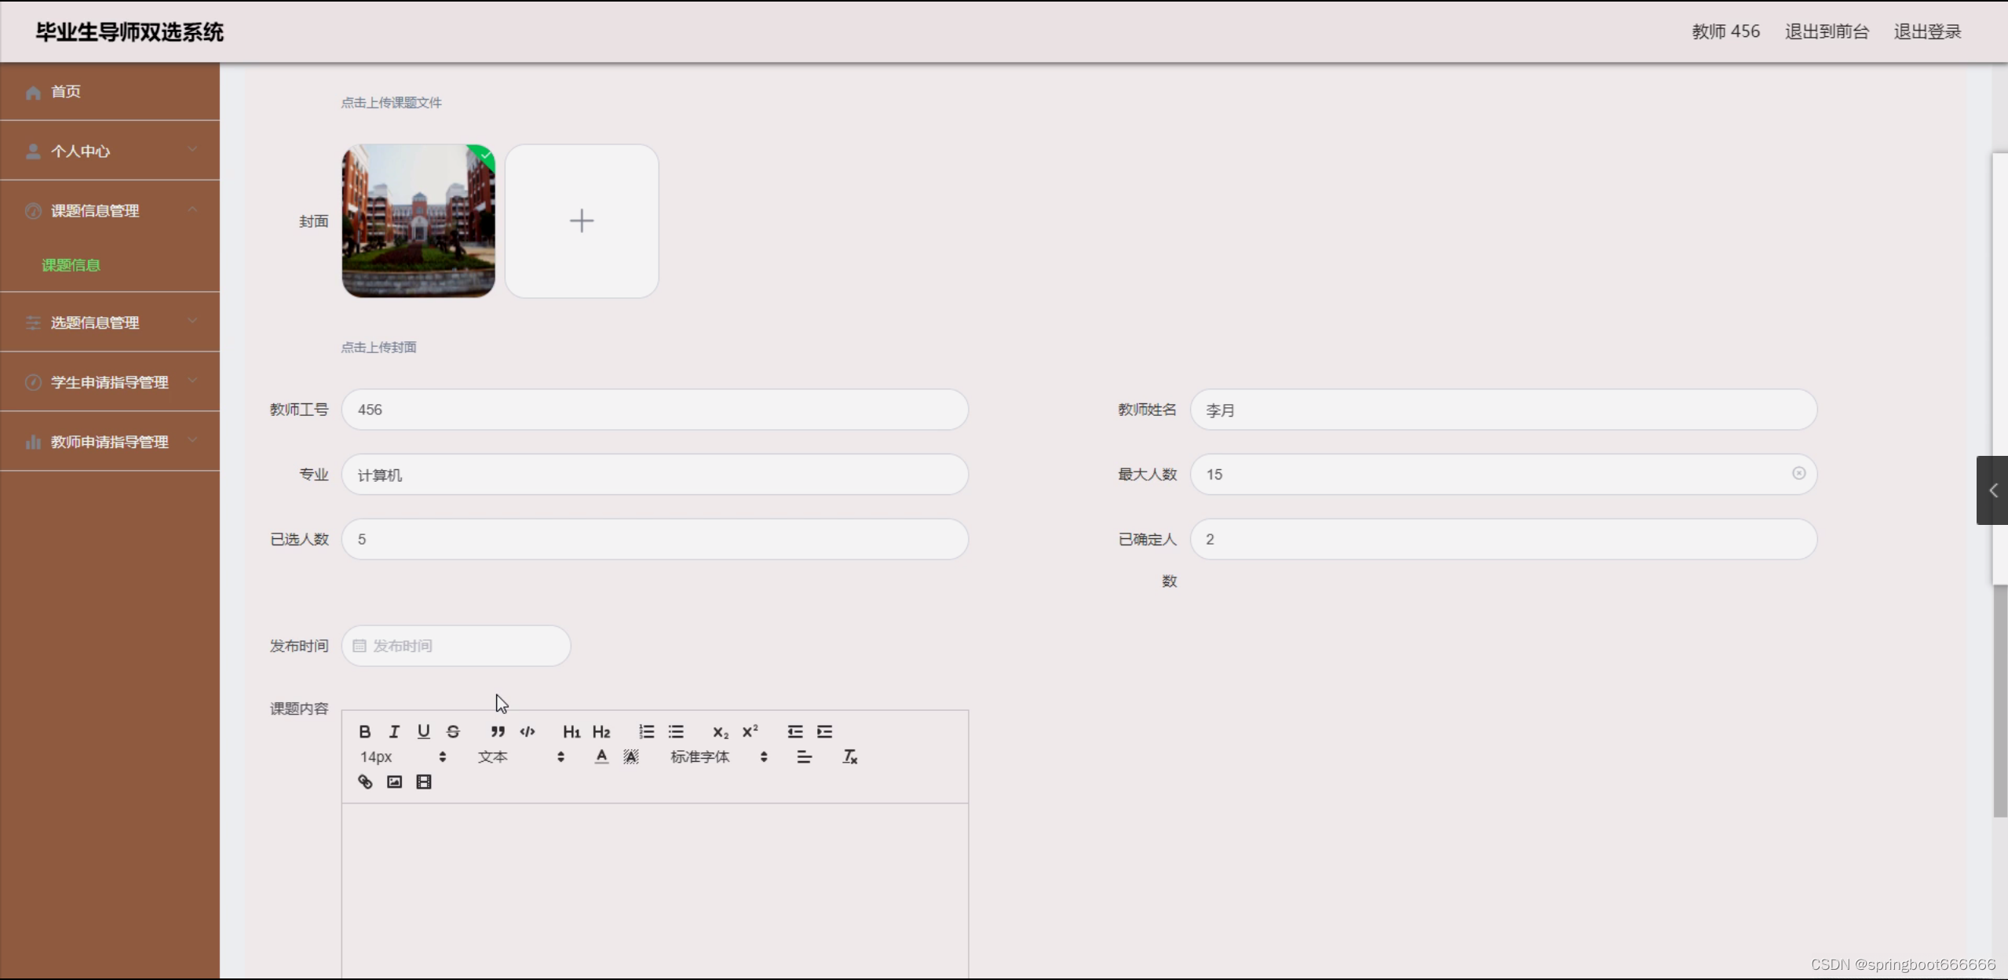Insert hyperlink with link icon

pos(365,781)
